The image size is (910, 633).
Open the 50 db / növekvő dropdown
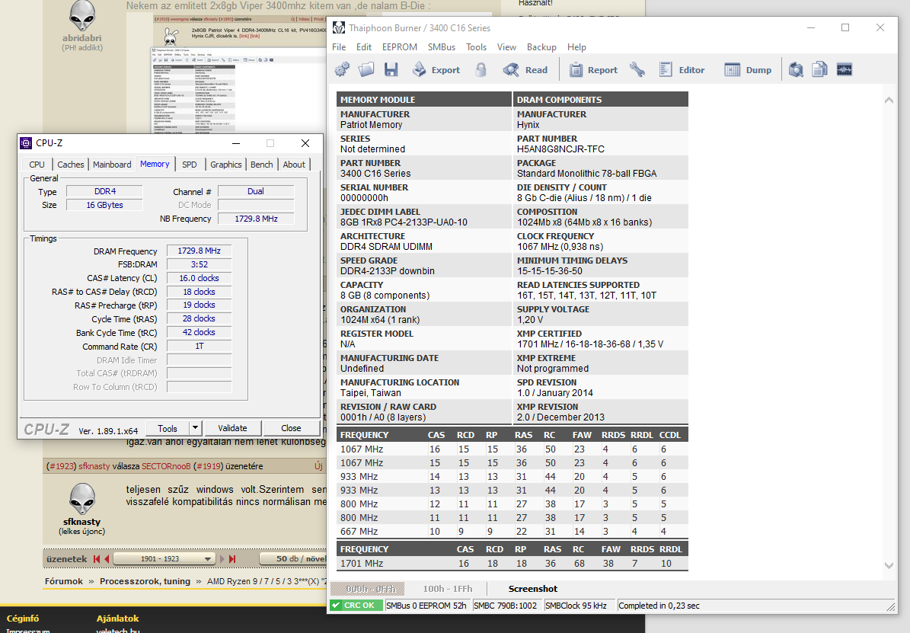pyautogui.click(x=293, y=558)
